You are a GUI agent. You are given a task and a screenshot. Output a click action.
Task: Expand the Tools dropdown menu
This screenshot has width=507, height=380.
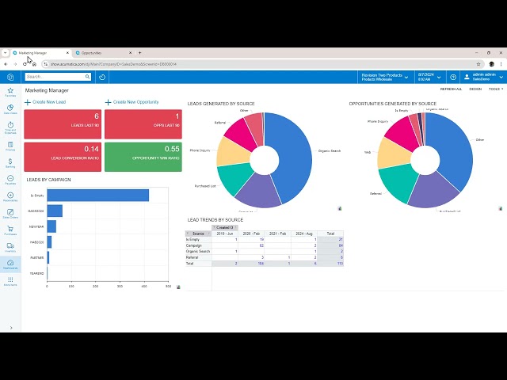[x=496, y=89]
